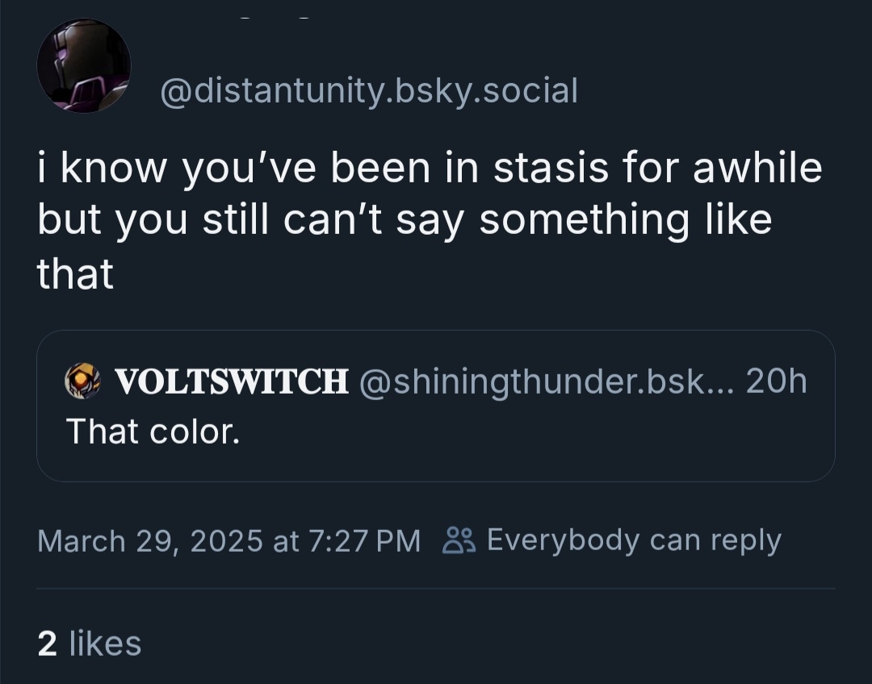Click the @distantunity.bsky.social handle

(x=370, y=91)
